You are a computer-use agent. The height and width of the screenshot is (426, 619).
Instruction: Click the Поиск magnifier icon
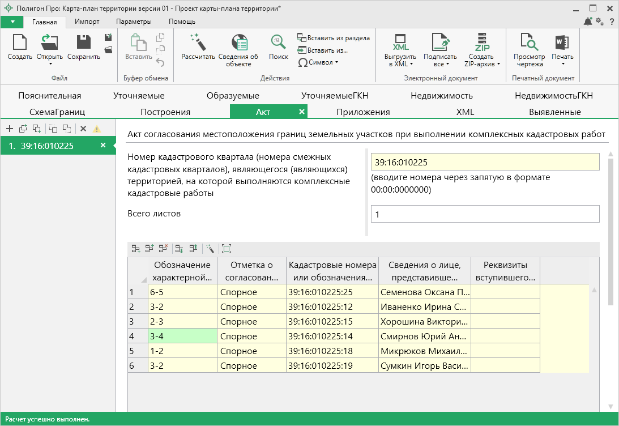click(x=278, y=42)
